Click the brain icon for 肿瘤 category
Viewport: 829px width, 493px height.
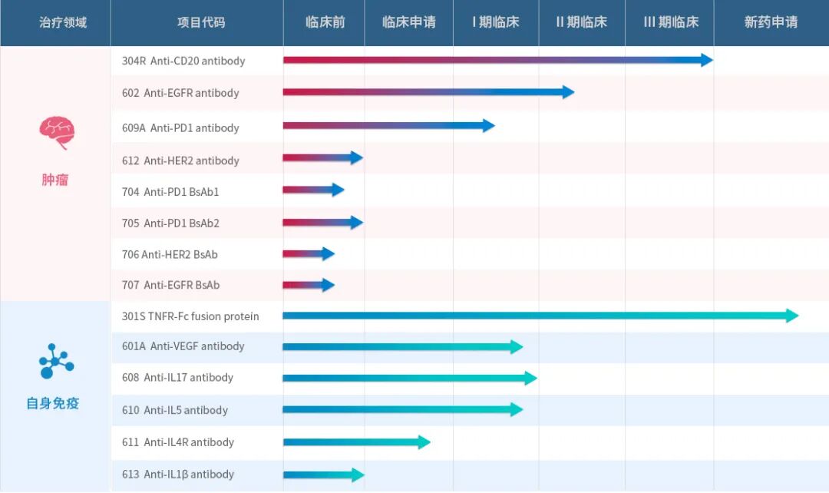coord(54,132)
